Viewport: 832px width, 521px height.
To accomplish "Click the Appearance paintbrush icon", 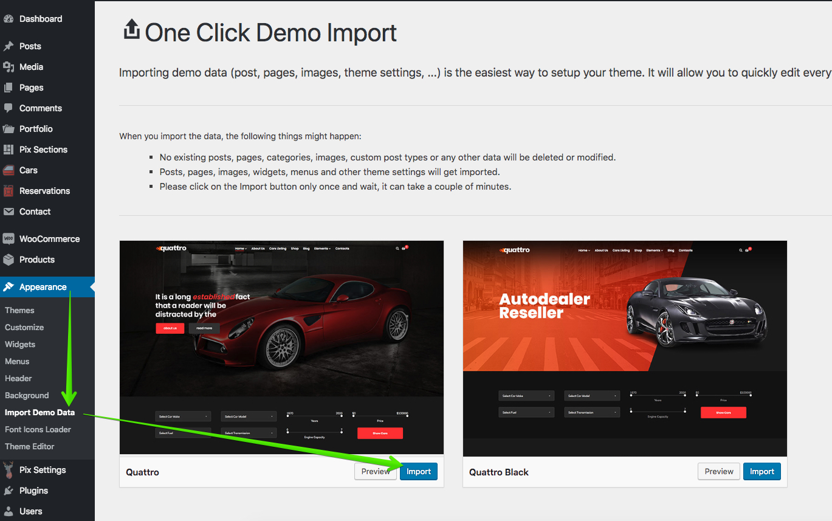I will pos(9,287).
